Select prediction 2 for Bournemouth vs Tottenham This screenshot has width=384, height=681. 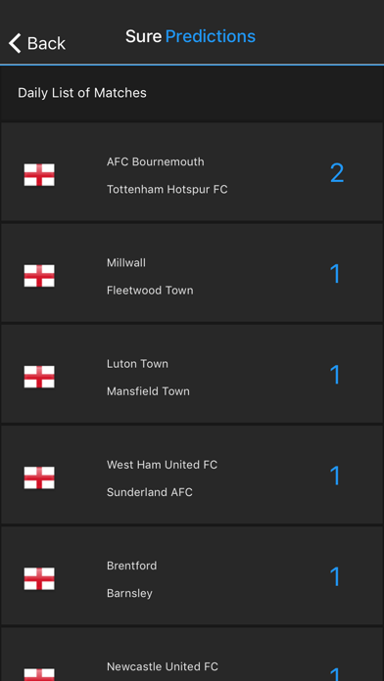point(337,173)
